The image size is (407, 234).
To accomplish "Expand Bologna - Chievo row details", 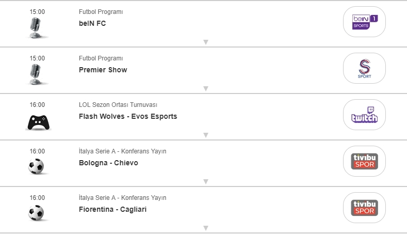I will pos(205,181).
